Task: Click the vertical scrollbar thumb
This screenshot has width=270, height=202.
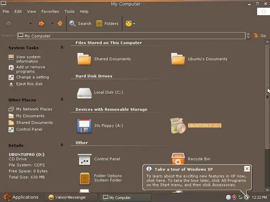Action: tap(267, 97)
